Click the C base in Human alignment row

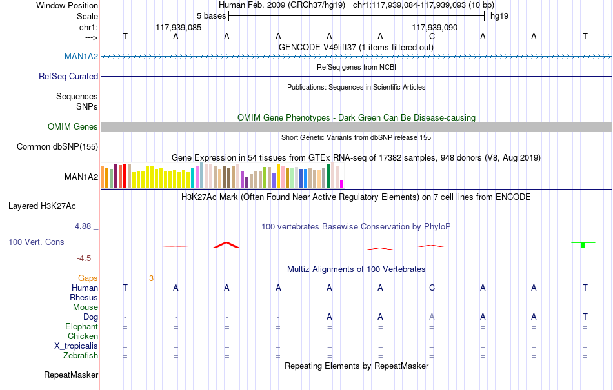(432, 288)
